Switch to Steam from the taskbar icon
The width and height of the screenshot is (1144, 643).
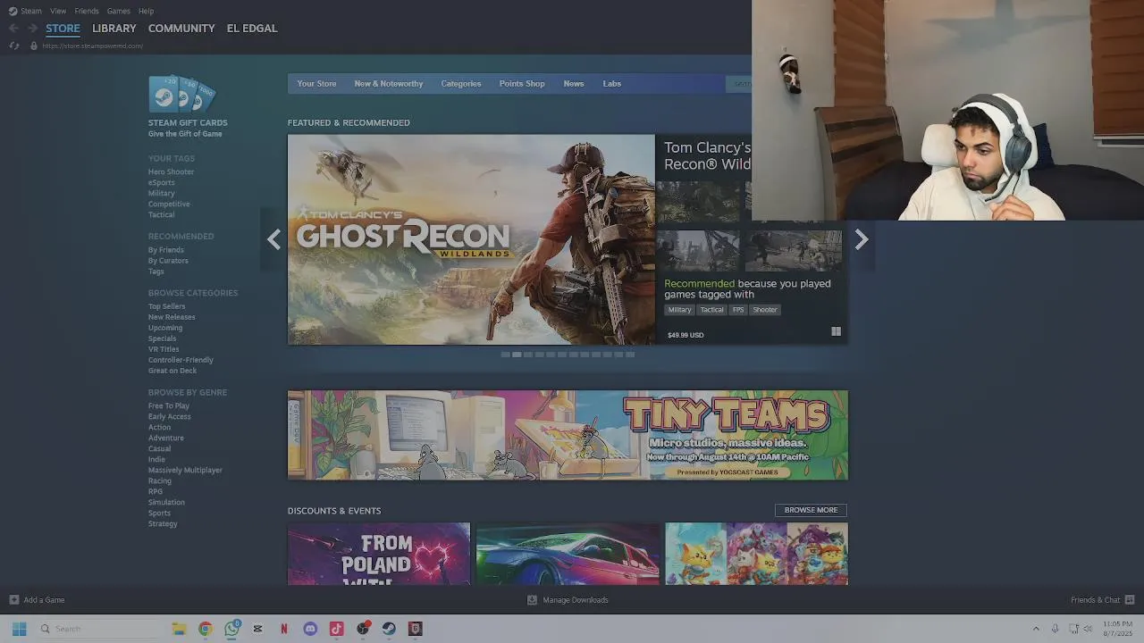(389, 629)
